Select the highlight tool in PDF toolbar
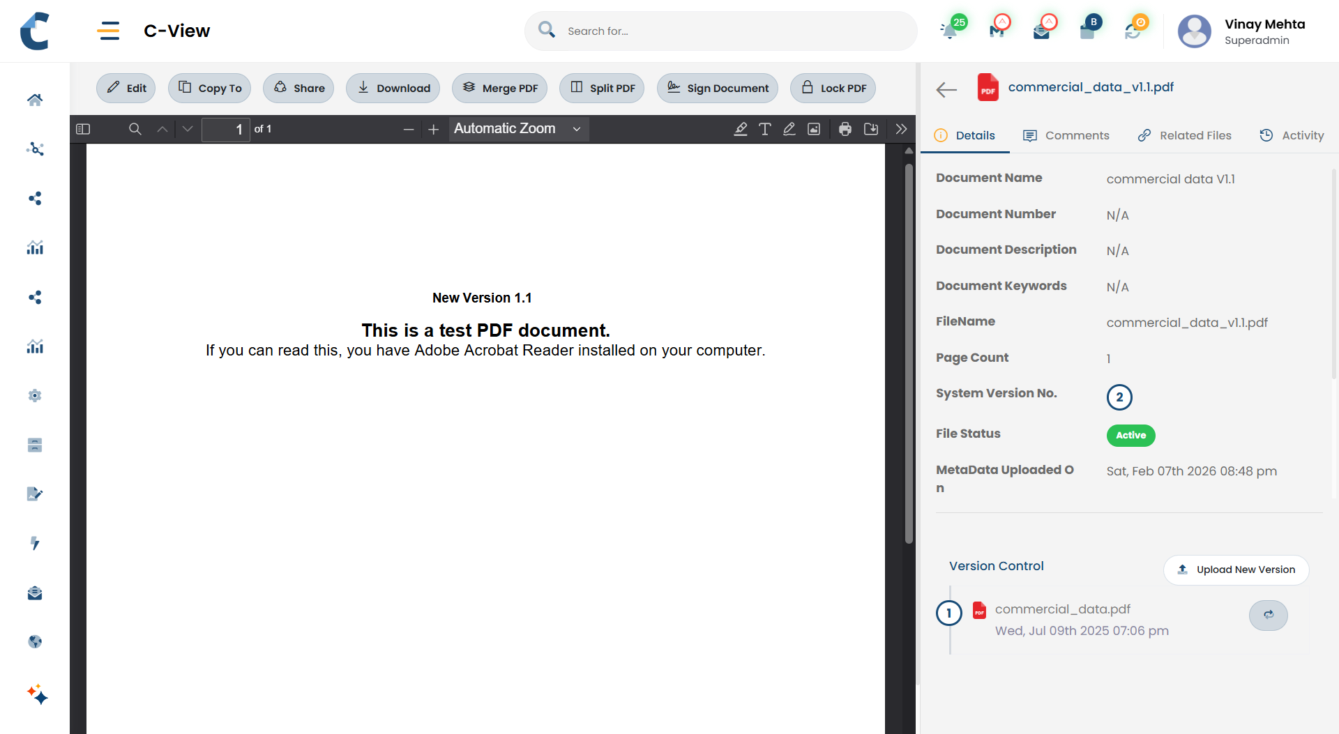This screenshot has width=1339, height=734. (x=741, y=129)
